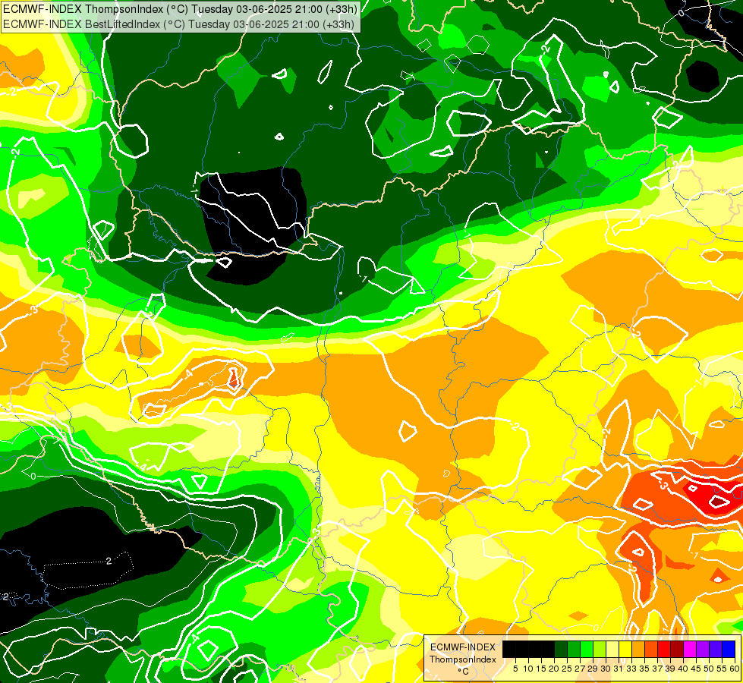Click the legend tick value 5
743x683 pixels.
(515, 669)
